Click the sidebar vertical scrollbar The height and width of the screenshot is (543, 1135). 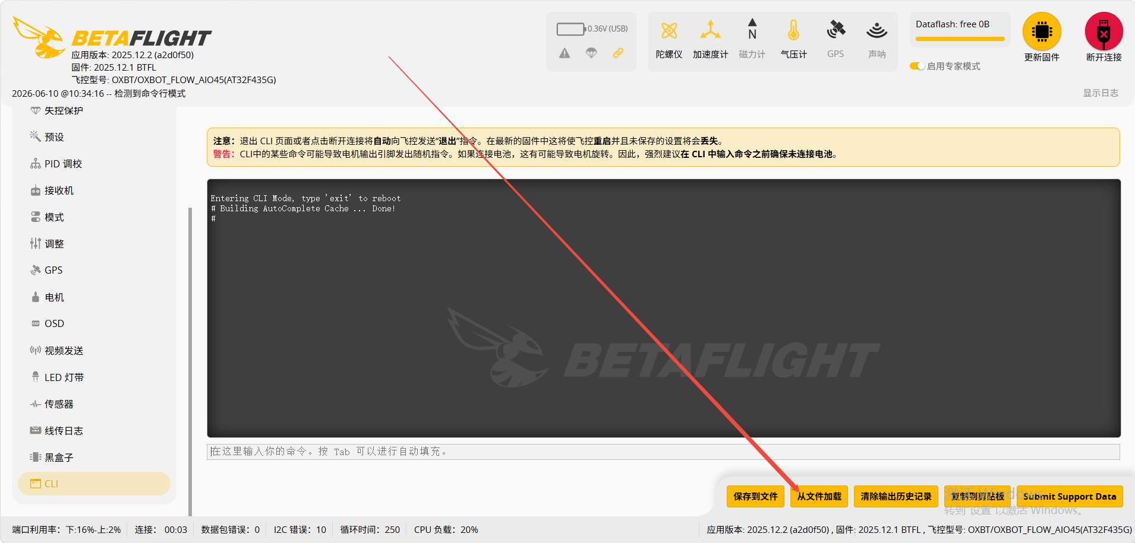190,361
